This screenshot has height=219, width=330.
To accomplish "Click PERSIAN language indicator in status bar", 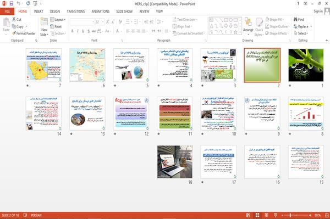I will click(x=36, y=215).
